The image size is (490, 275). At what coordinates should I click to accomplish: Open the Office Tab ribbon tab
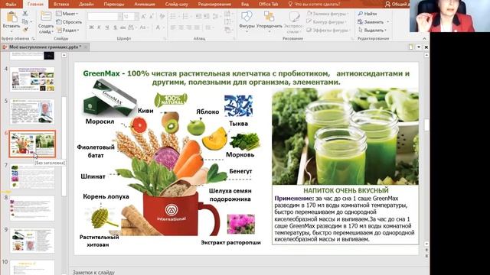pyautogui.click(x=269, y=4)
